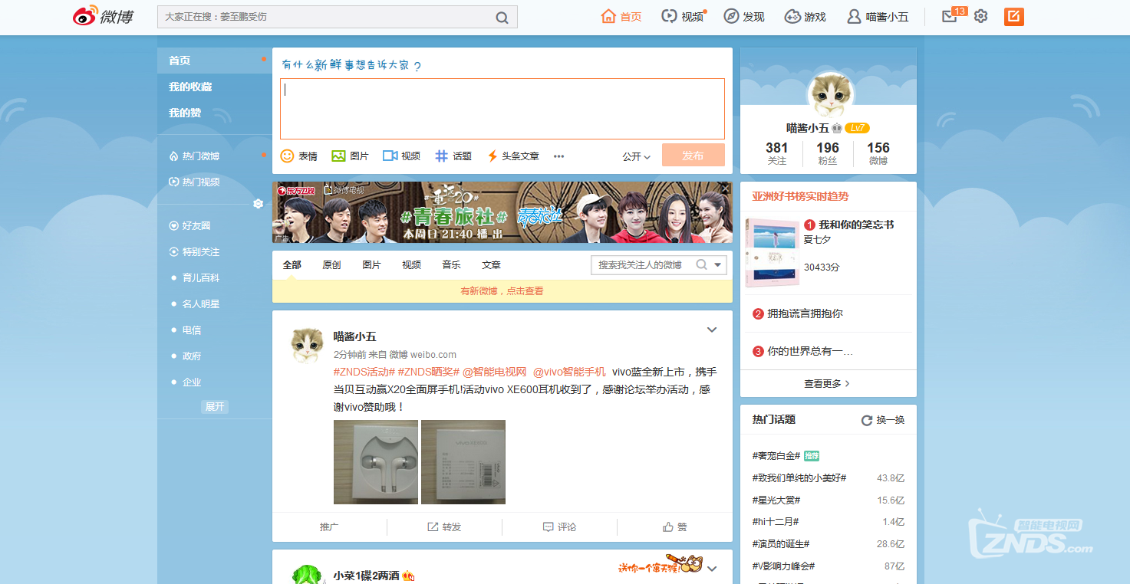
Task: Open 视频 in the top navigation
Action: [x=683, y=16]
